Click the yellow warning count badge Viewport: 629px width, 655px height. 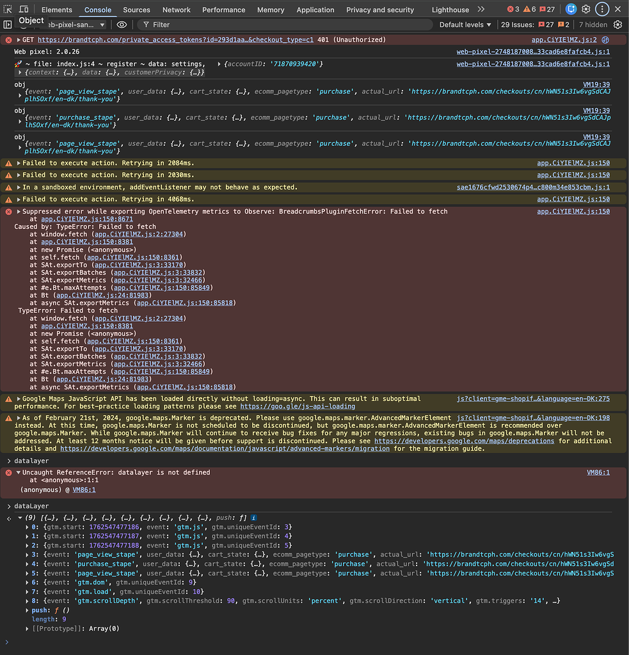pos(529,10)
